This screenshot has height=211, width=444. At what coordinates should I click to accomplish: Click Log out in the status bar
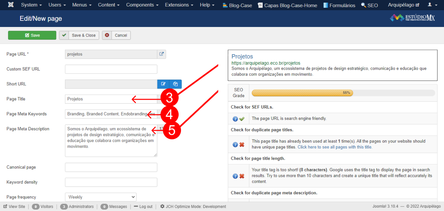[x=143, y=207]
